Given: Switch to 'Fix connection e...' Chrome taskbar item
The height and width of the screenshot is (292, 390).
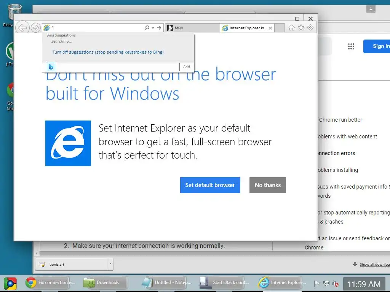Looking at the screenshot, I should 48,283.
